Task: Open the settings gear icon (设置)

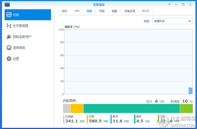Action: pyautogui.click(x=9, y=59)
